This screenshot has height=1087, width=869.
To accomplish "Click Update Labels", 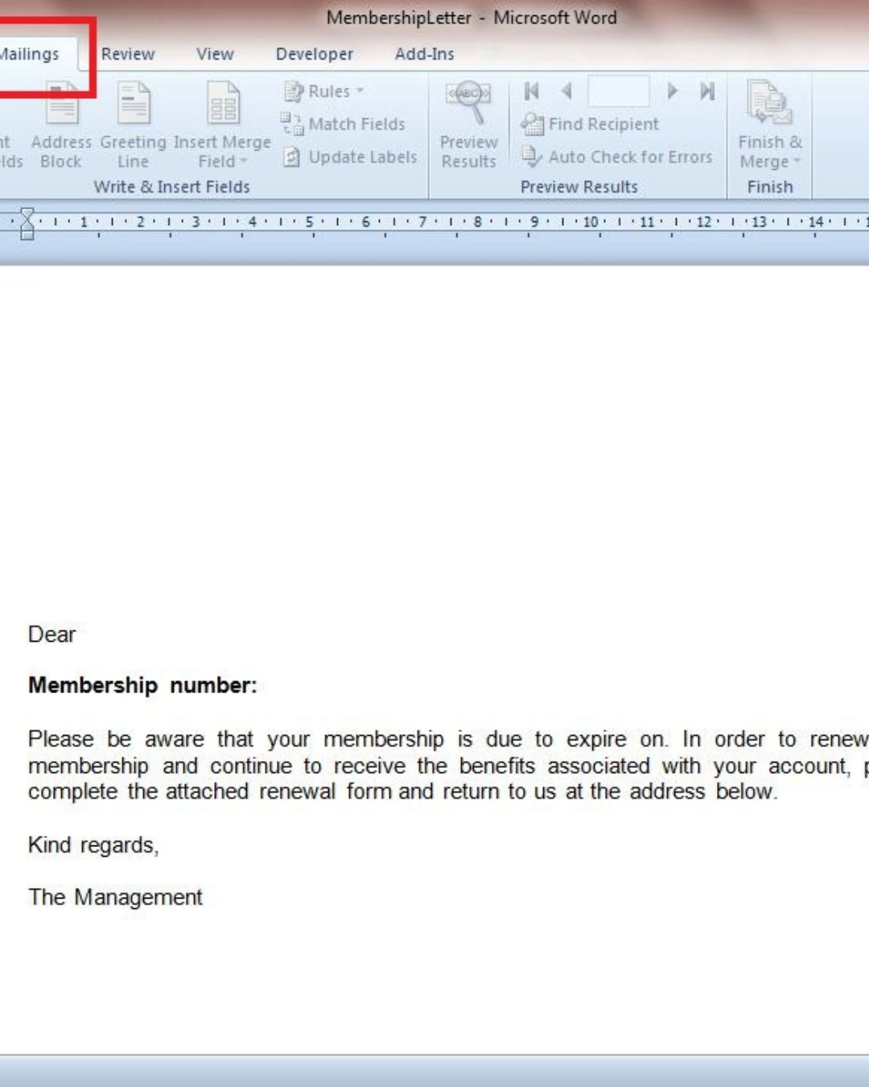I will click(351, 157).
